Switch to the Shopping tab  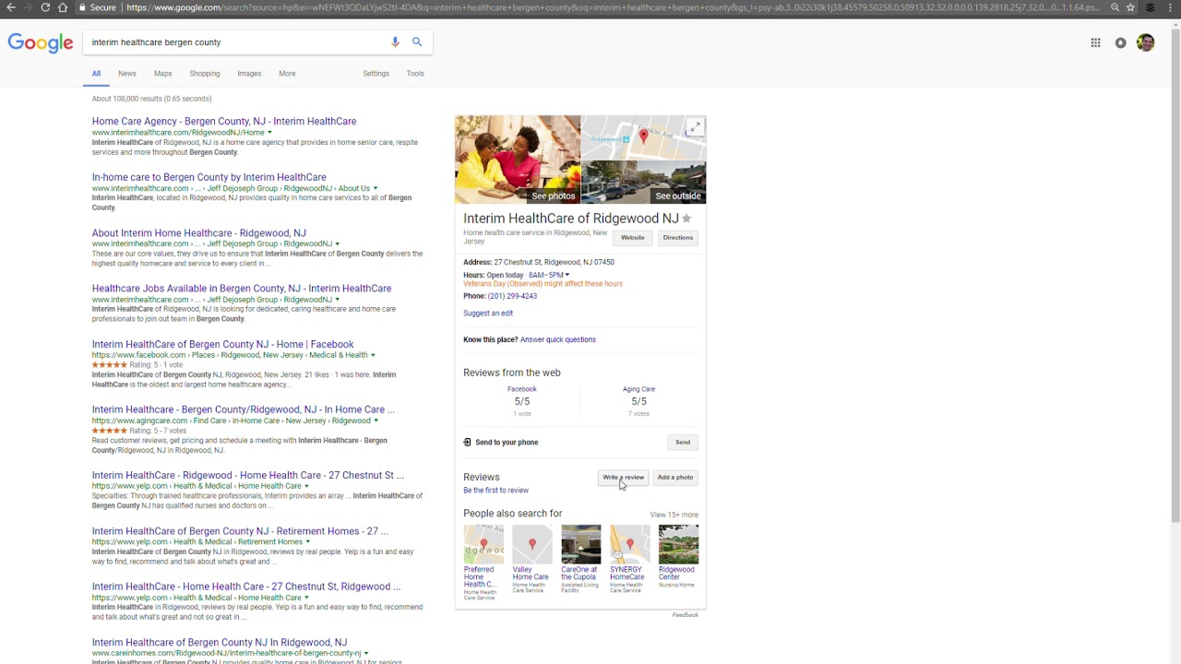click(205, 74)
